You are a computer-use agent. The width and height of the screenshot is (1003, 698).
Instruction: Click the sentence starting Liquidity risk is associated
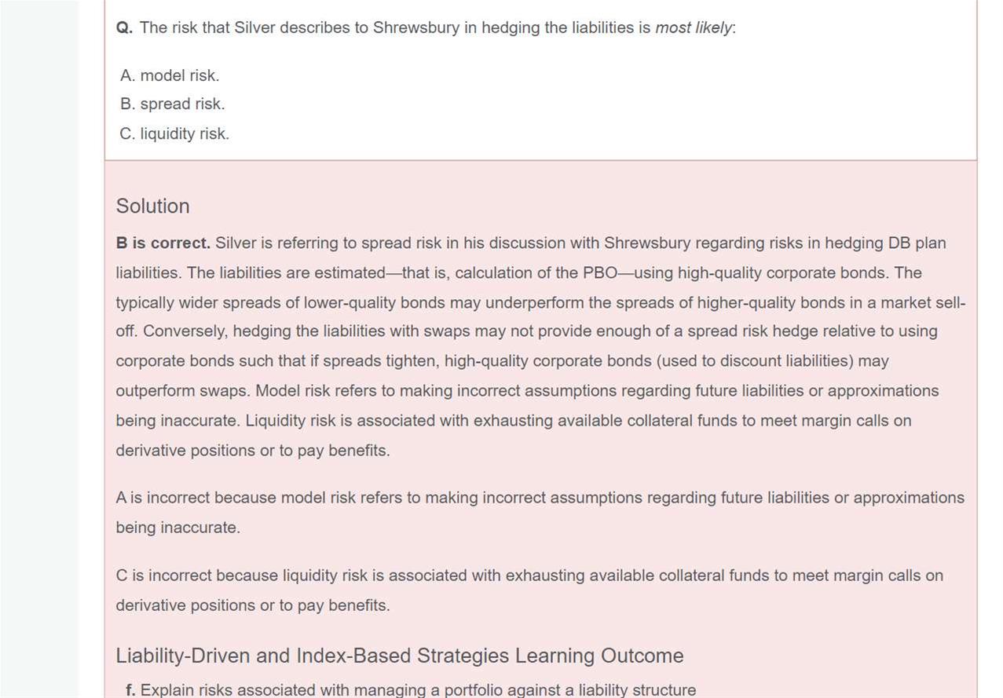(578, 421)
